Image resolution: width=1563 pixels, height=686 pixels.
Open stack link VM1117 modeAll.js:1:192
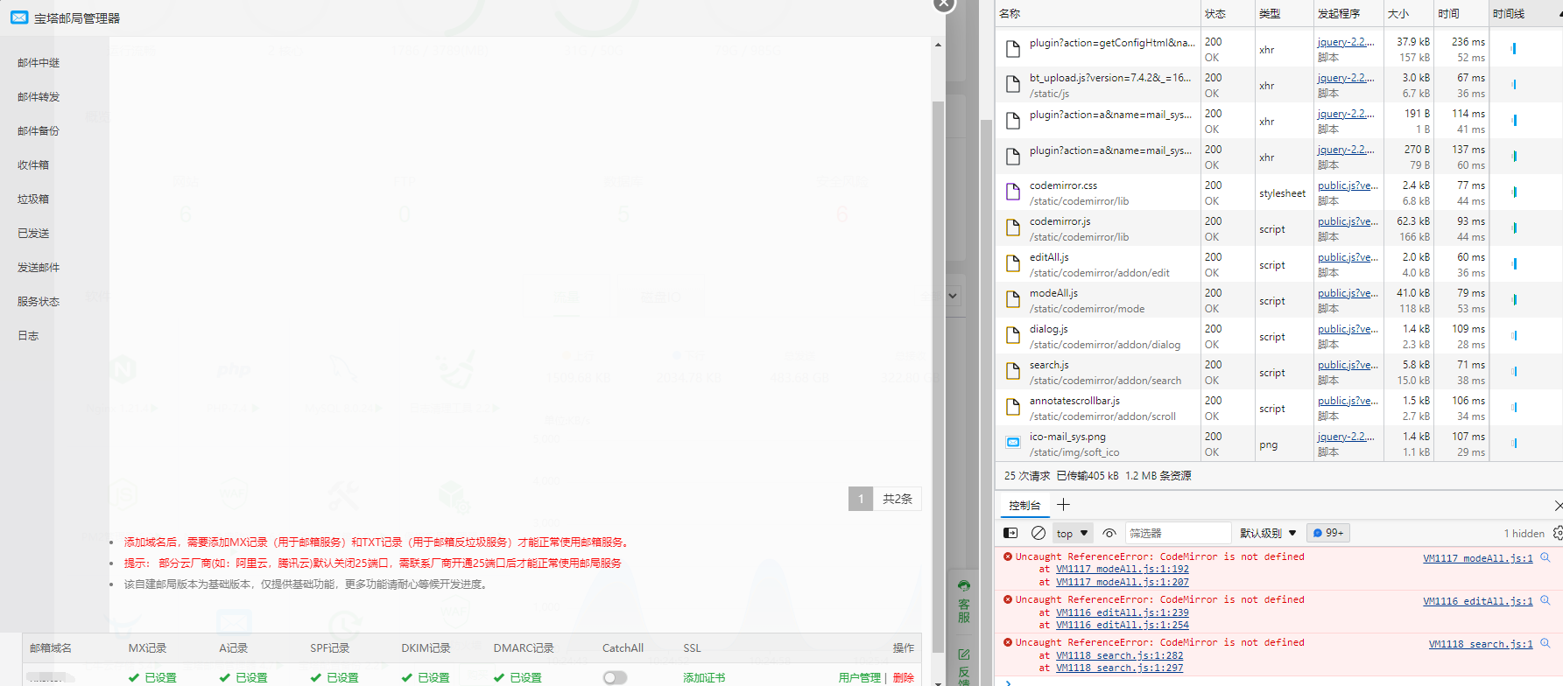click(1123, 569)
